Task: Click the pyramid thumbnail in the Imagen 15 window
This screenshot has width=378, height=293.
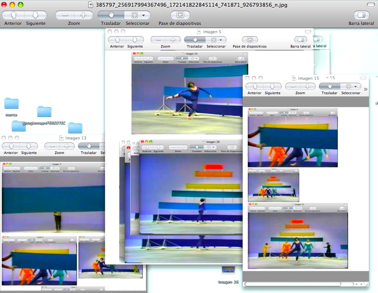Action: coord(274,185)
